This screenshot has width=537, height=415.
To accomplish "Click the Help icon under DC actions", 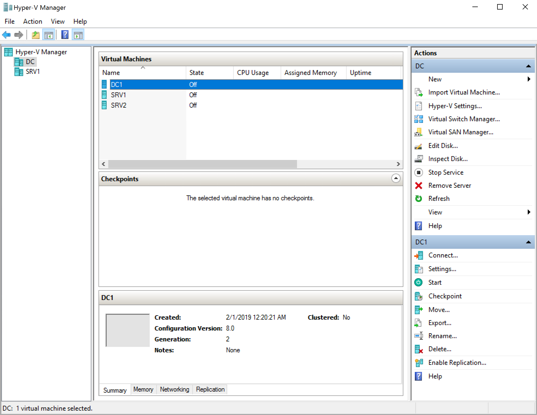I will click(418, 226).
